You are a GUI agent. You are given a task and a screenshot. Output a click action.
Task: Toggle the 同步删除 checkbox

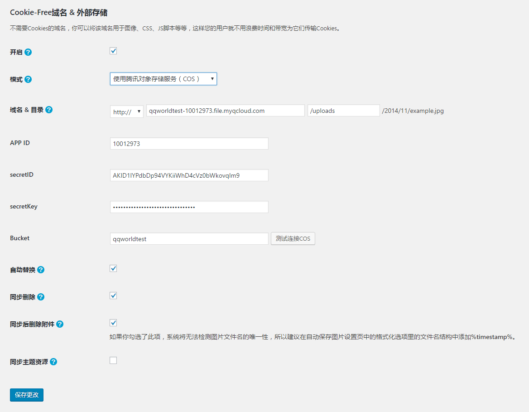click(x=113, y=296)
